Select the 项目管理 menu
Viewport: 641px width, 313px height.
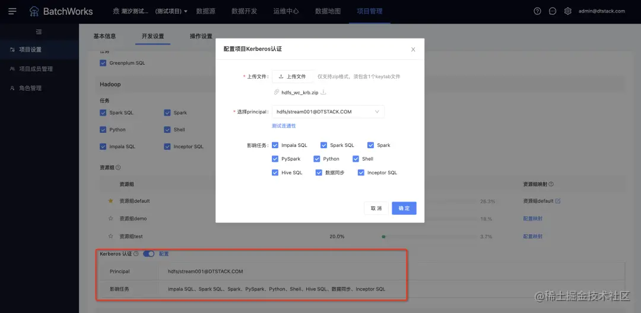point(370,11)
